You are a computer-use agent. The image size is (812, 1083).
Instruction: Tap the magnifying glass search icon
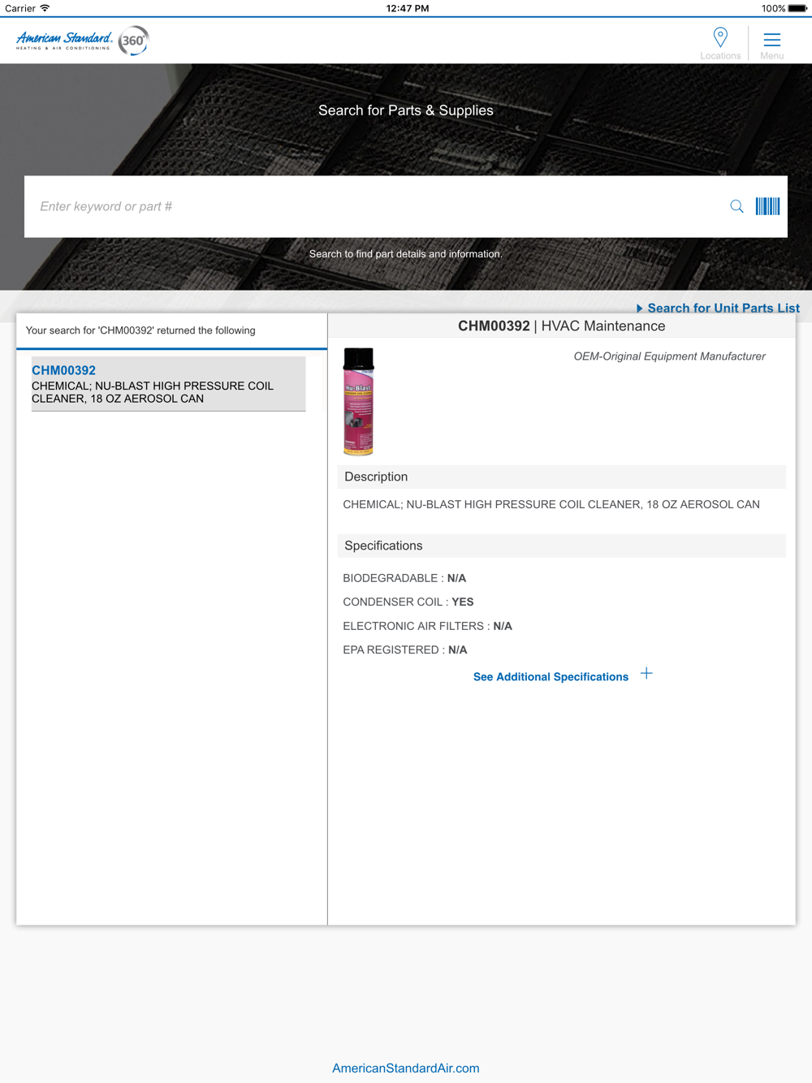(736, 206)
